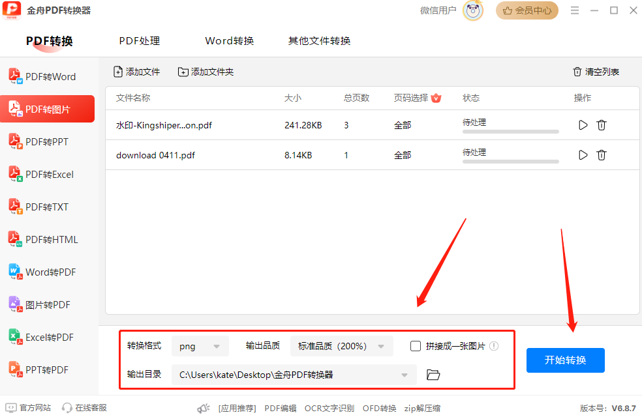Open the PDF转PPT conversion option
Image resolution: width=642 pixels, height=419 pixels.
pos(38,141)
